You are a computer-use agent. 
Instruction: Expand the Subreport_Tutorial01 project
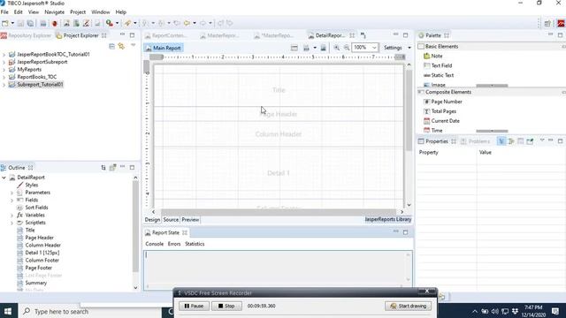click(4, 85)
